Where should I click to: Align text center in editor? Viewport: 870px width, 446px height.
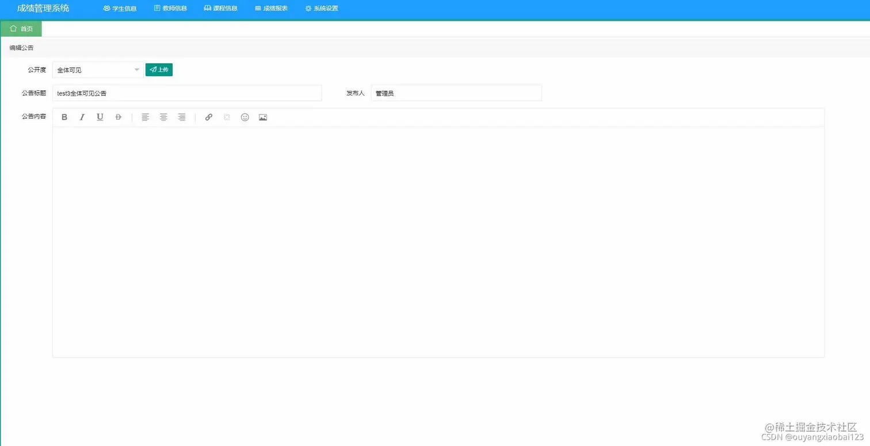pyautogui.click(x=164, y=117)
